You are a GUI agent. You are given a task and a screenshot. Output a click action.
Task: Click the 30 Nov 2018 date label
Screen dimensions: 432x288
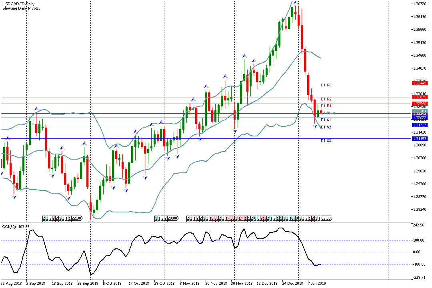(242, 284)
